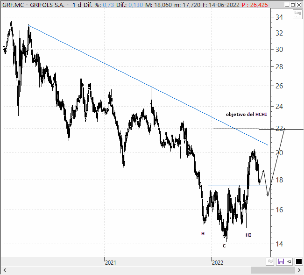Click the 32 price axis label

click(x=279, y=33)
